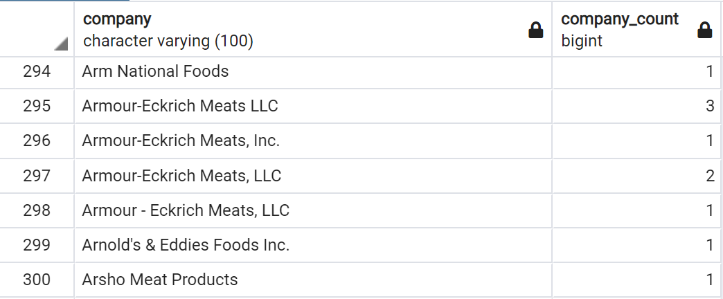Click the Armour - Eckrich Meats, LLC cell
This screenshot has width=723, height=299.
312,210
